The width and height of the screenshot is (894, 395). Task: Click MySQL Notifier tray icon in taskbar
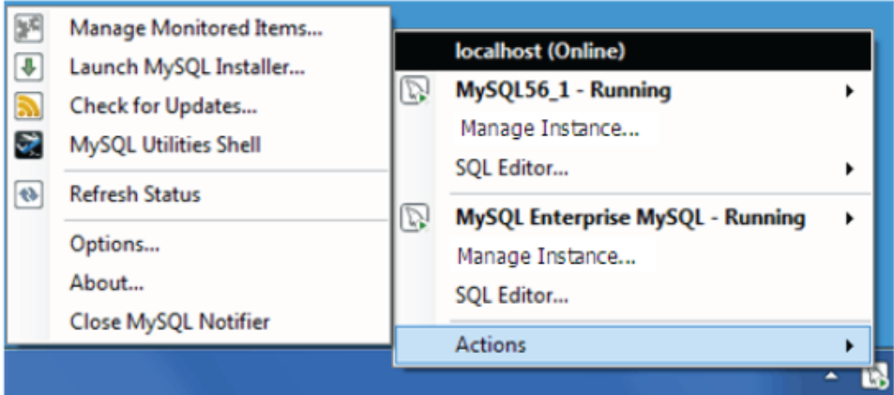click(x=875, y=378)
